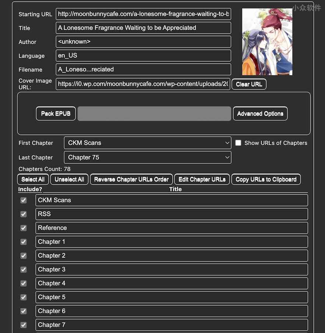
Task: Toggle the Reference include checkbox
Action: click(24, 228)
